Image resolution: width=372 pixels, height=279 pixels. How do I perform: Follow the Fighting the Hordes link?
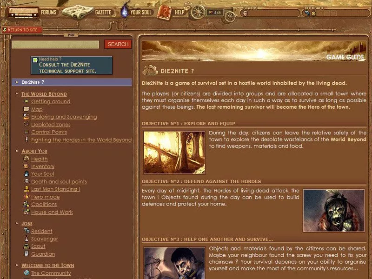click(x=80, y=139)
